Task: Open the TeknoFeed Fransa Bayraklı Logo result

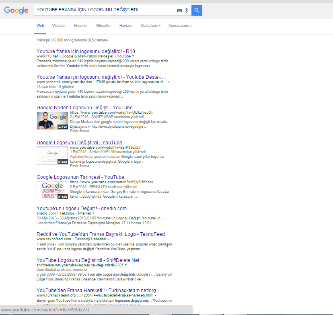Action: (x=101, y=234)
